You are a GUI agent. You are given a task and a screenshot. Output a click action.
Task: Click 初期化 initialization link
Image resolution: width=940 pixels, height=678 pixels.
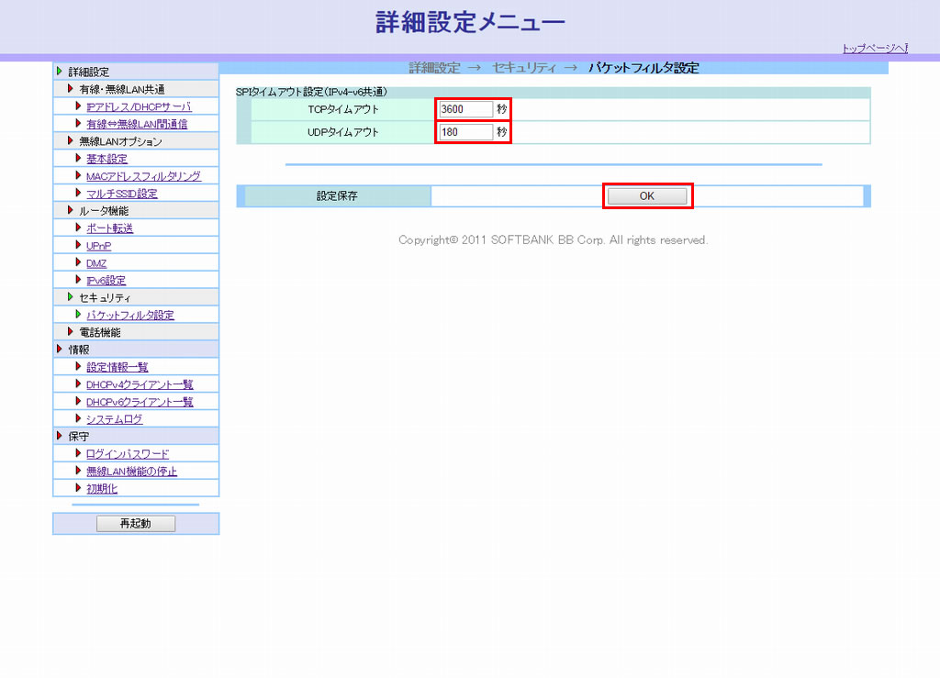point(102,489)
